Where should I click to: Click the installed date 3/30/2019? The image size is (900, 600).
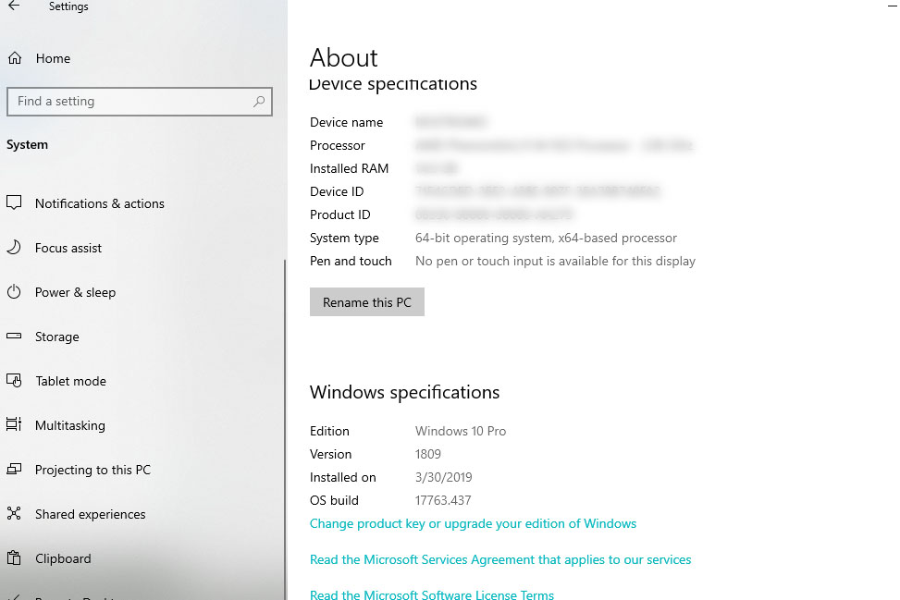pyautogui.click(x=444, y=477)
